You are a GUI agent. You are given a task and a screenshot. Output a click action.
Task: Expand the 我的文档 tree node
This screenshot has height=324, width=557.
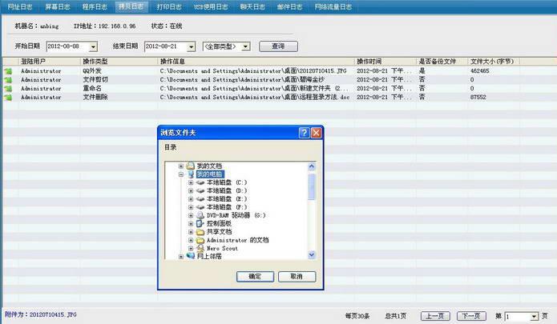click(x=181, y=166)
